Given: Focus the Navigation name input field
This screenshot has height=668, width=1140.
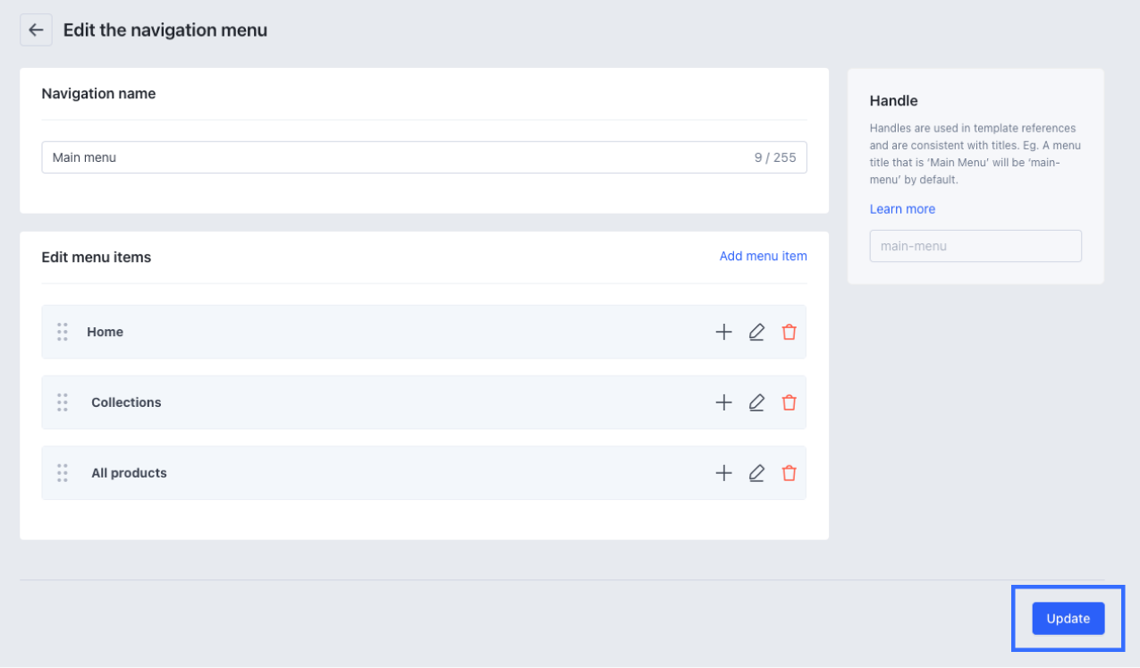Looking at the screenshot, I should (424, 157).
